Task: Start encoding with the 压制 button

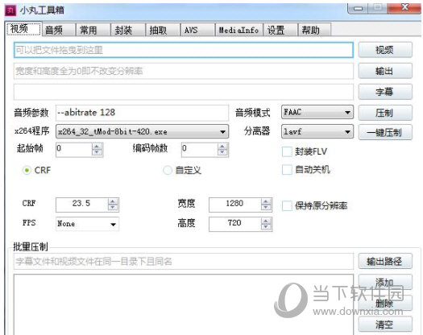Action: pos(385,113)
